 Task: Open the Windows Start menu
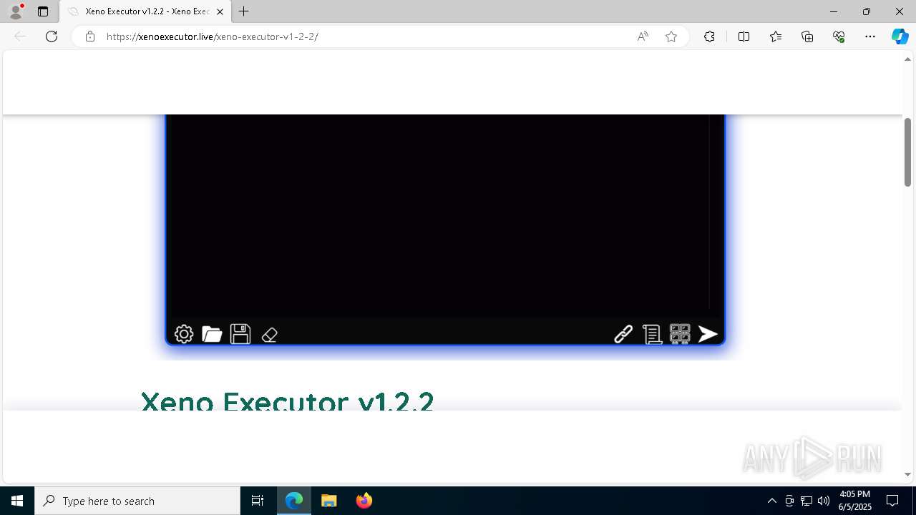point(17,501)
